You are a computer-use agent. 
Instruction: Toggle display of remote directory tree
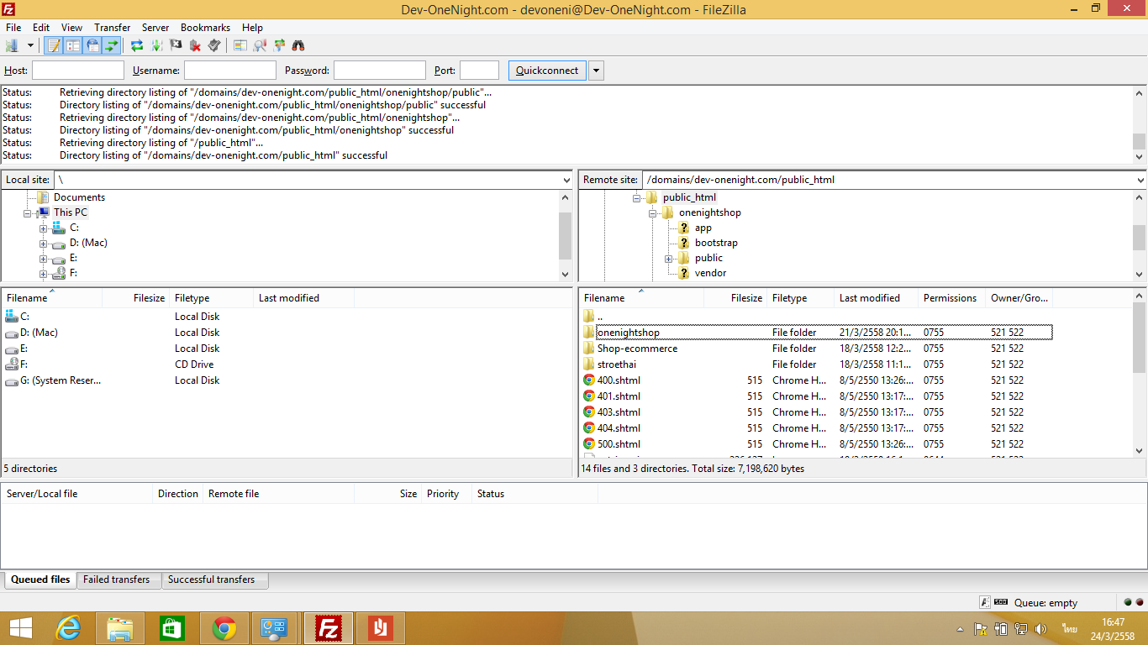(92, 45)
